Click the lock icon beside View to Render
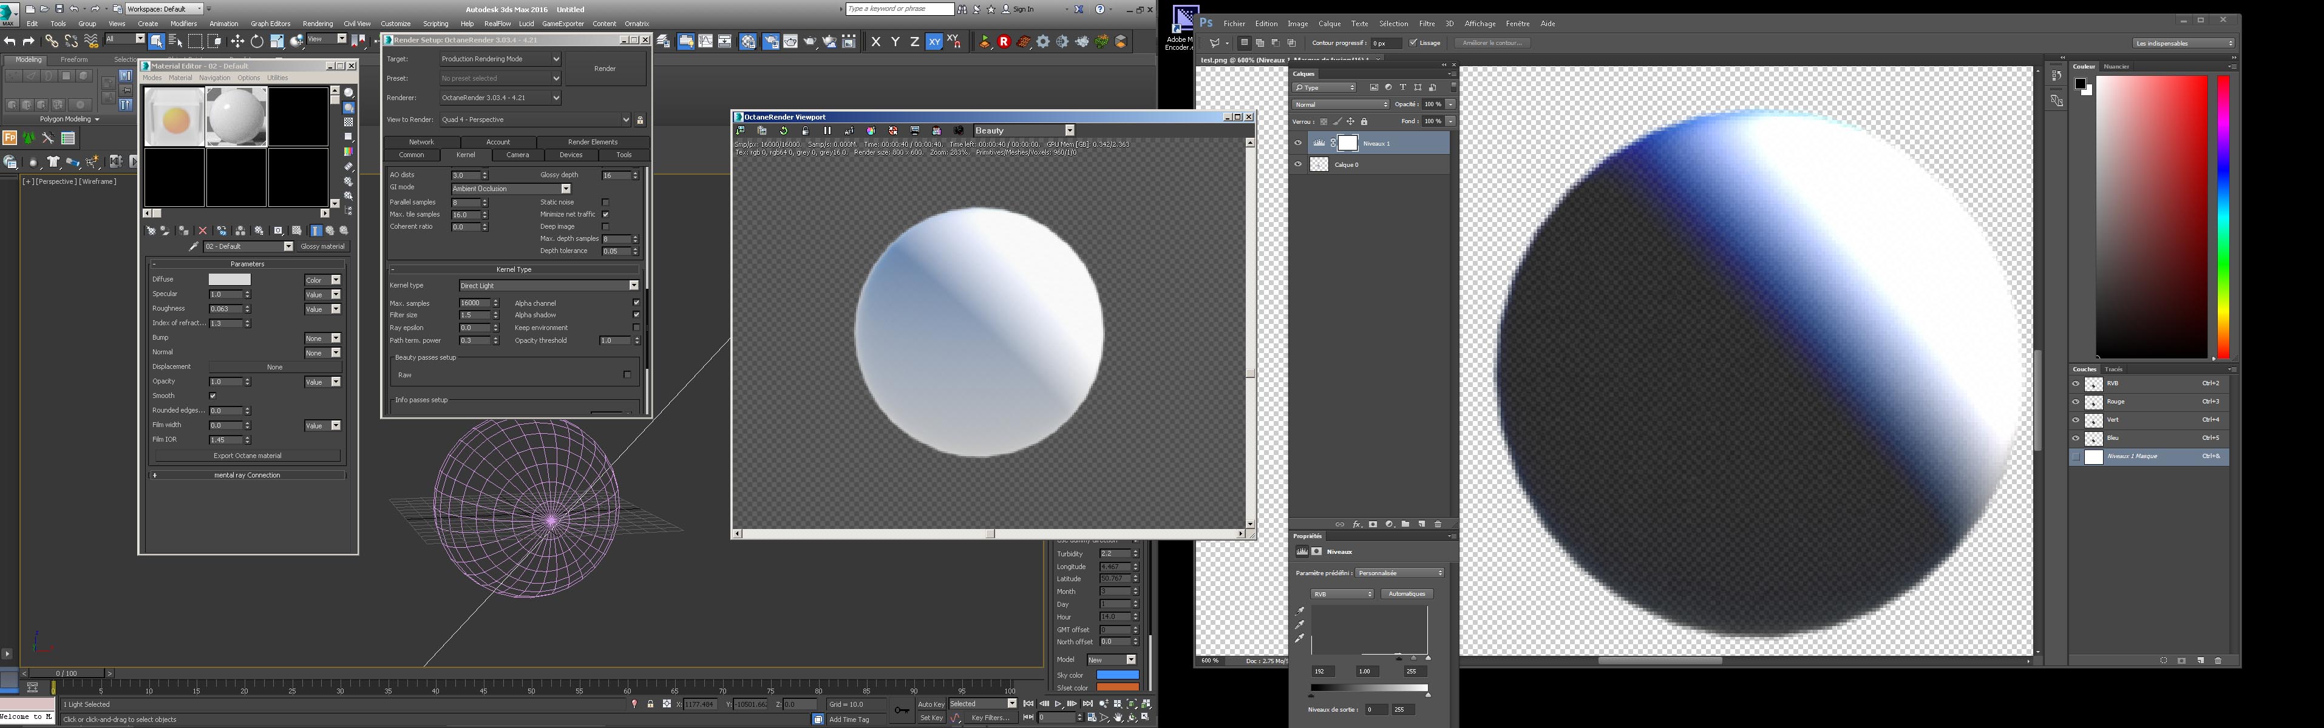The width and height of the screenshot is (2324, 728). 640,120
